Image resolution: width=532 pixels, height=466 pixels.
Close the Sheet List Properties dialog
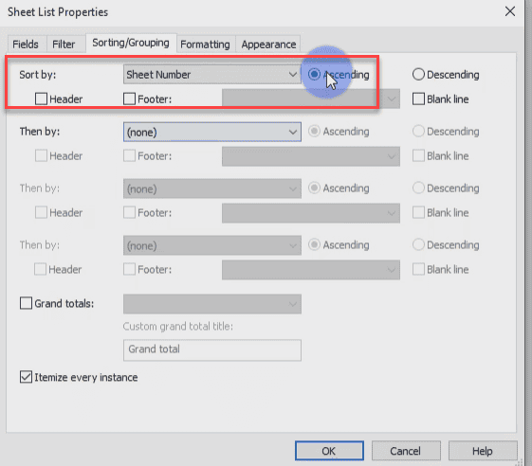(x=510, y=11)
